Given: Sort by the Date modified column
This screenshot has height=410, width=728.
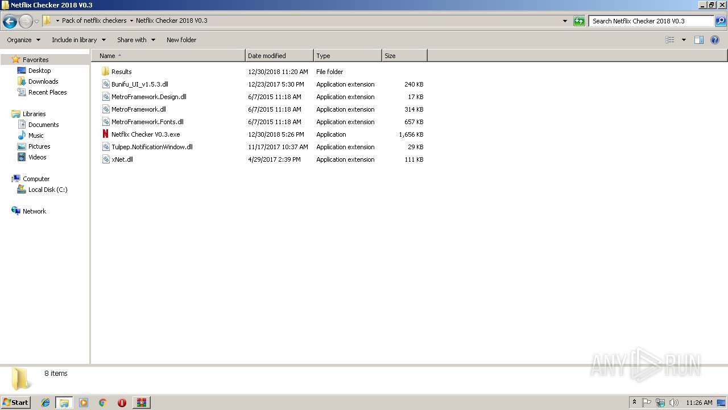Looking at the screenshot, I should pyautogui.click(x=279, y=56).
